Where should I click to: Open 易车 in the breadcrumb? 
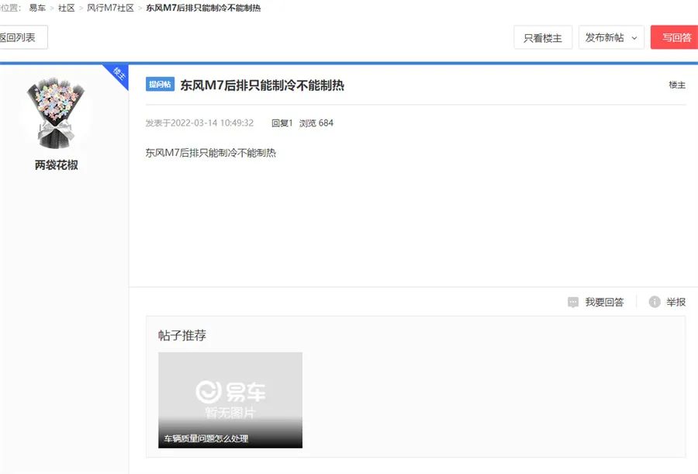(x=37, y=8)
